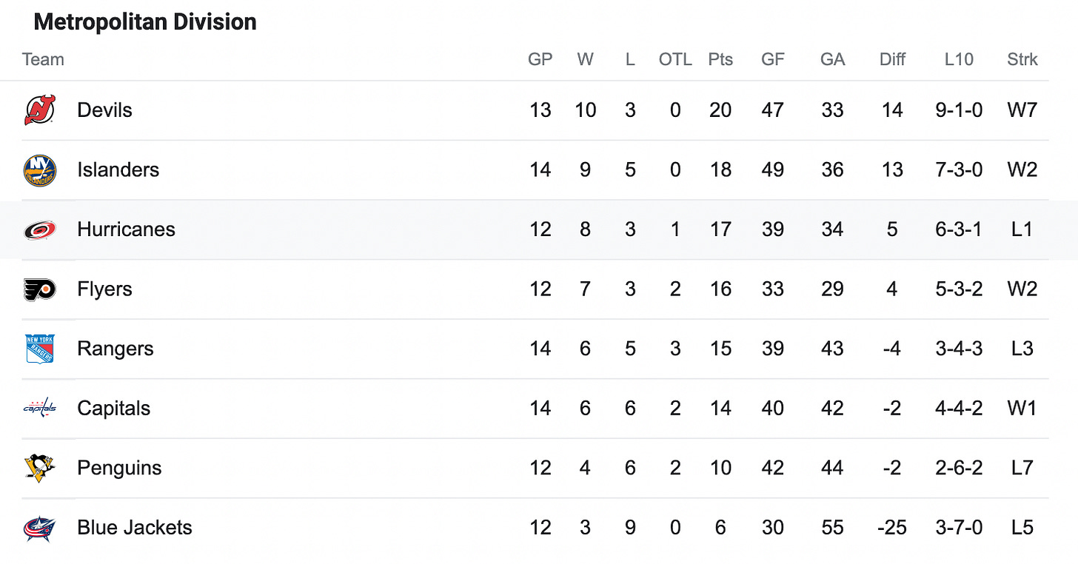The width and height of the screenshot is (1078, 564).
Task: Click the Metropolitan Division heading
Action: [x=145, y=22]
